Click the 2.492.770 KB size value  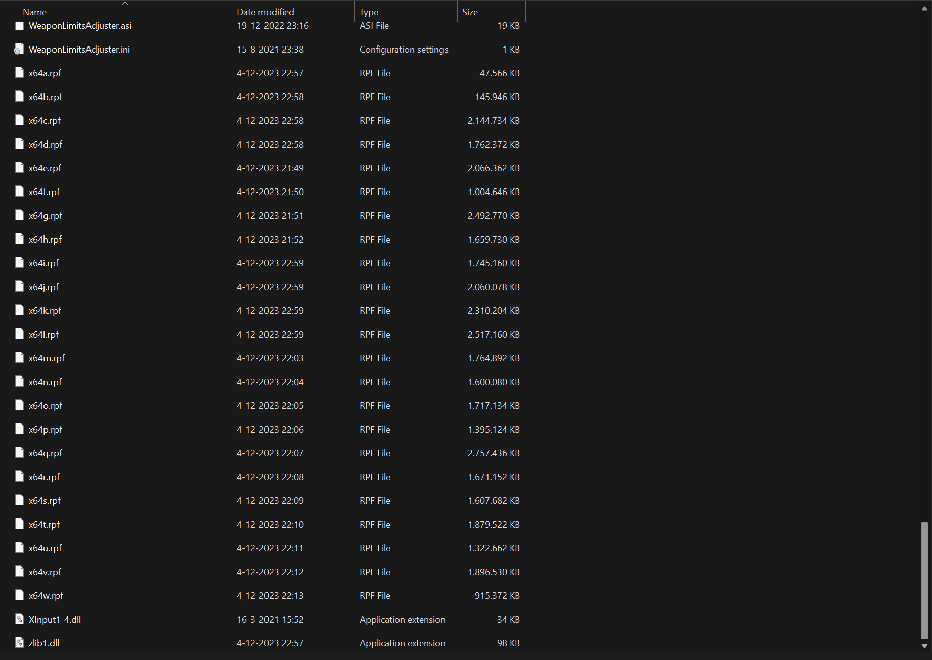click(494, 215)
